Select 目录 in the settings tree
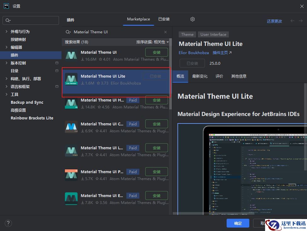This screenshot has width=307, height=231. click(14, 71)
